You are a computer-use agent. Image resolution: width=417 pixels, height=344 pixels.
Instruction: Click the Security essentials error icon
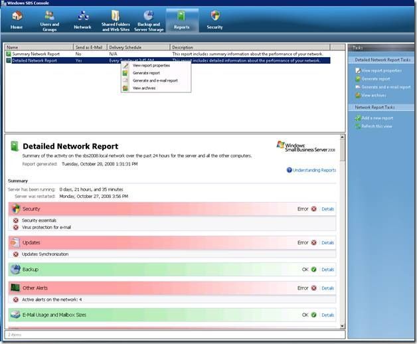[16, 220]
